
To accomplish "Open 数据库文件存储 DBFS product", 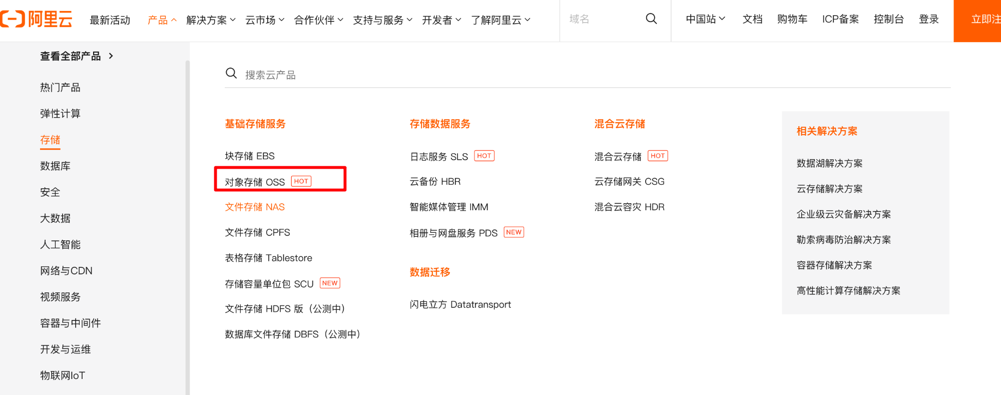I will point(293,334).
